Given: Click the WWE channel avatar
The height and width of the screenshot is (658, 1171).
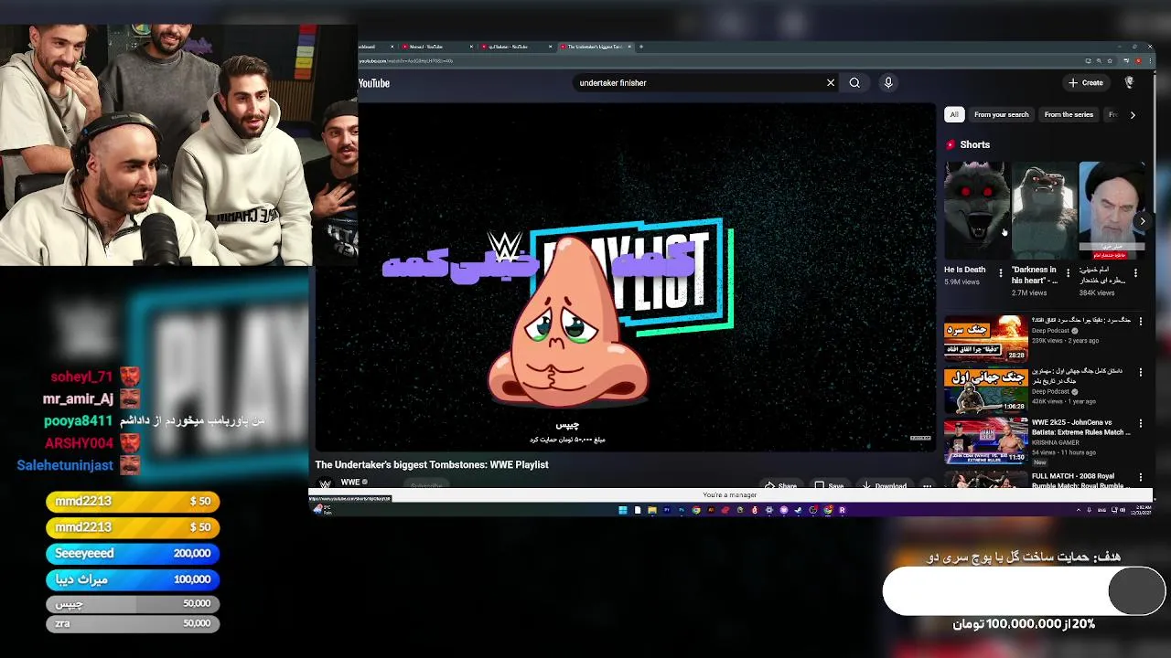Looking at the screenshot, I should point(324,484).
